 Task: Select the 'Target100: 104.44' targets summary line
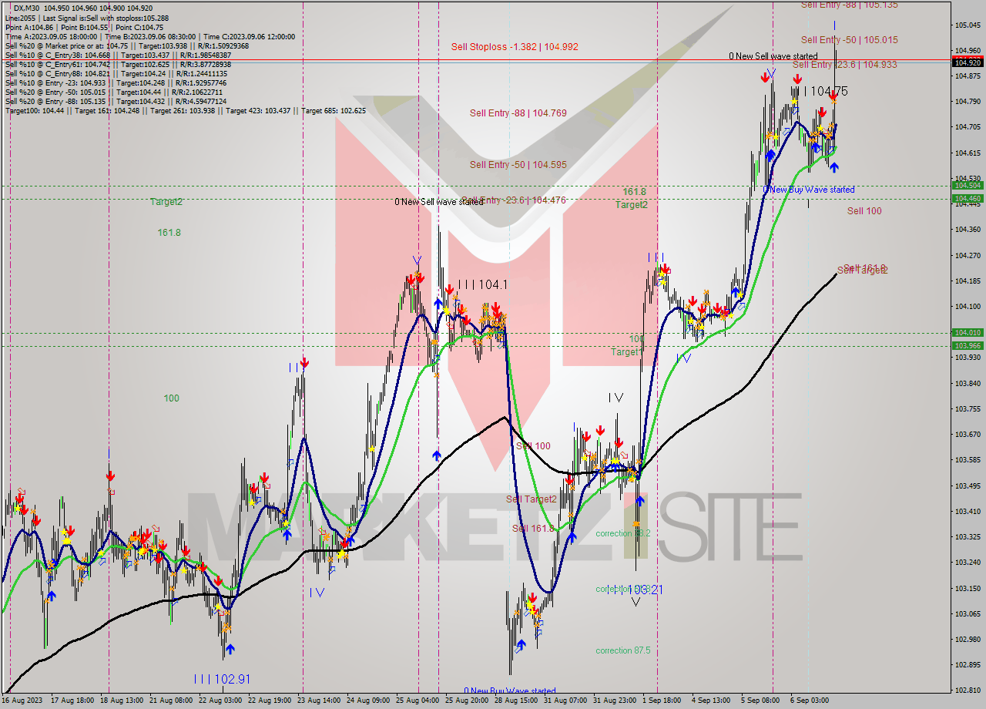(x=186, y=109)
